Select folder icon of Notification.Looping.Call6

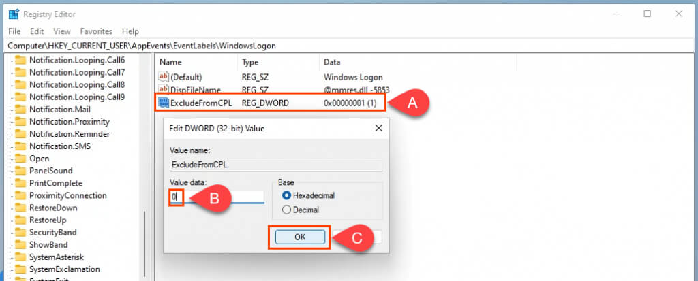pos(20,60)
